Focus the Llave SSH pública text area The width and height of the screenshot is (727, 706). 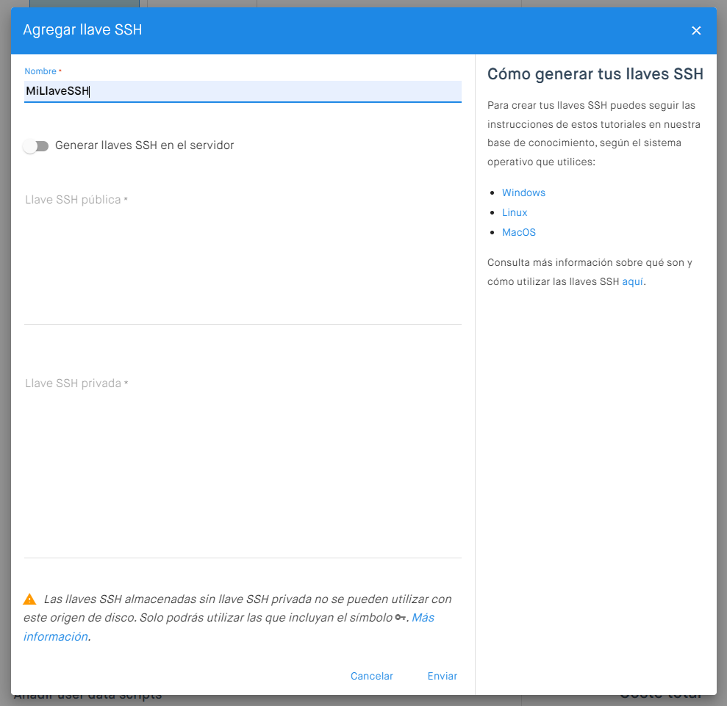243,257
